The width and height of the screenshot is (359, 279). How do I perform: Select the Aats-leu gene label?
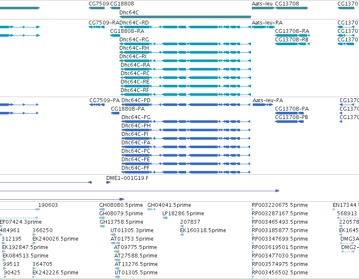pos(262,4)
